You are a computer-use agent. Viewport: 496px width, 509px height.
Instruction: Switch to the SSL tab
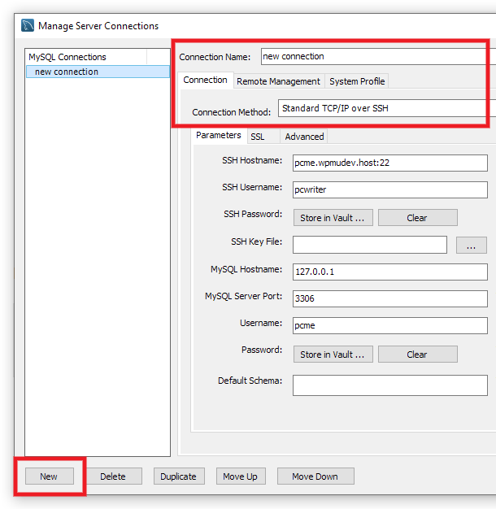tap(263, 137)
